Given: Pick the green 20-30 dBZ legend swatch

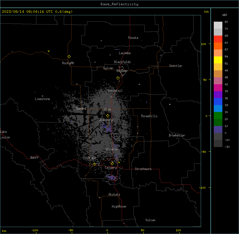Looking at the screenshot, I should click(x=218, y=116).
